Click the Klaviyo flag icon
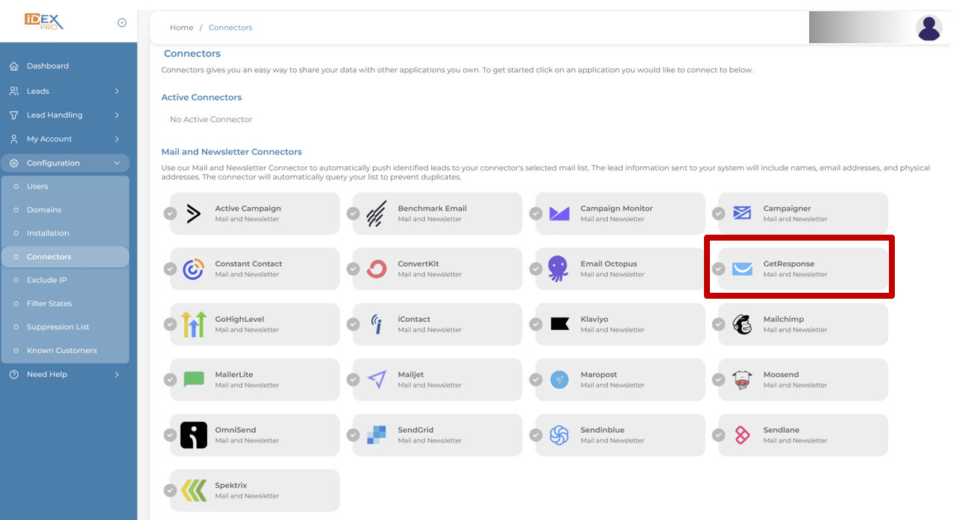Viewport: 959px width, 520px height. click(x=559, y=323)
